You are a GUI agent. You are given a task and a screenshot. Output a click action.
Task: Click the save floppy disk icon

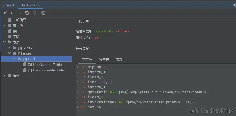34,13
